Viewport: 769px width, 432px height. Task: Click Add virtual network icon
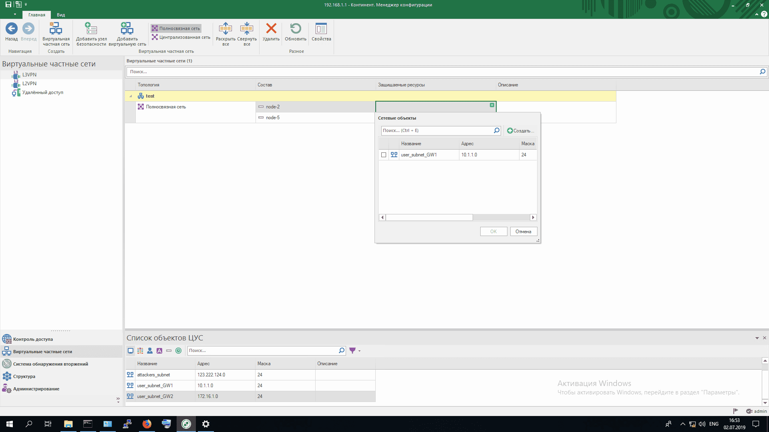(x=127, y=29)
